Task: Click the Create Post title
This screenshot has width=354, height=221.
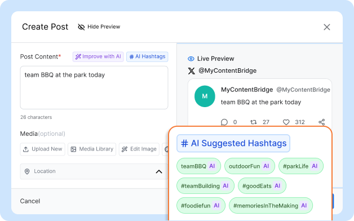Action: tap(45, 27)
